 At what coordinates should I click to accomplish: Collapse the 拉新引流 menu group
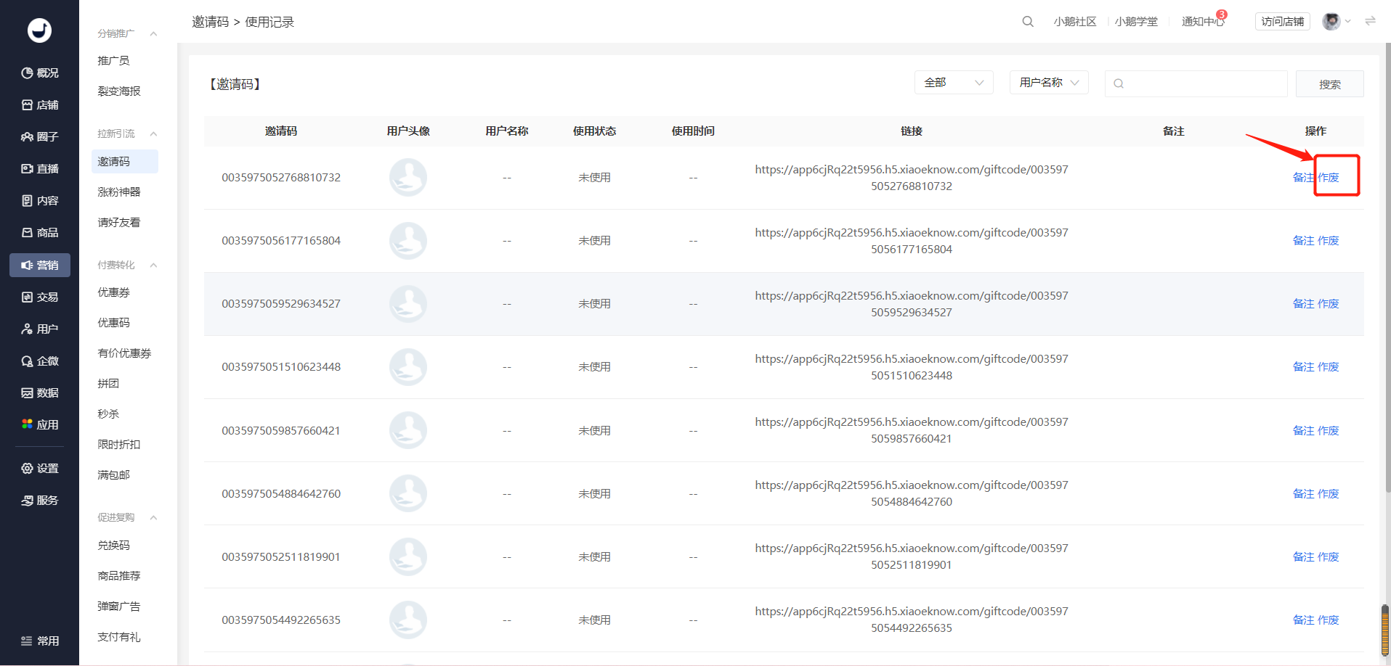tap(153, 133)
